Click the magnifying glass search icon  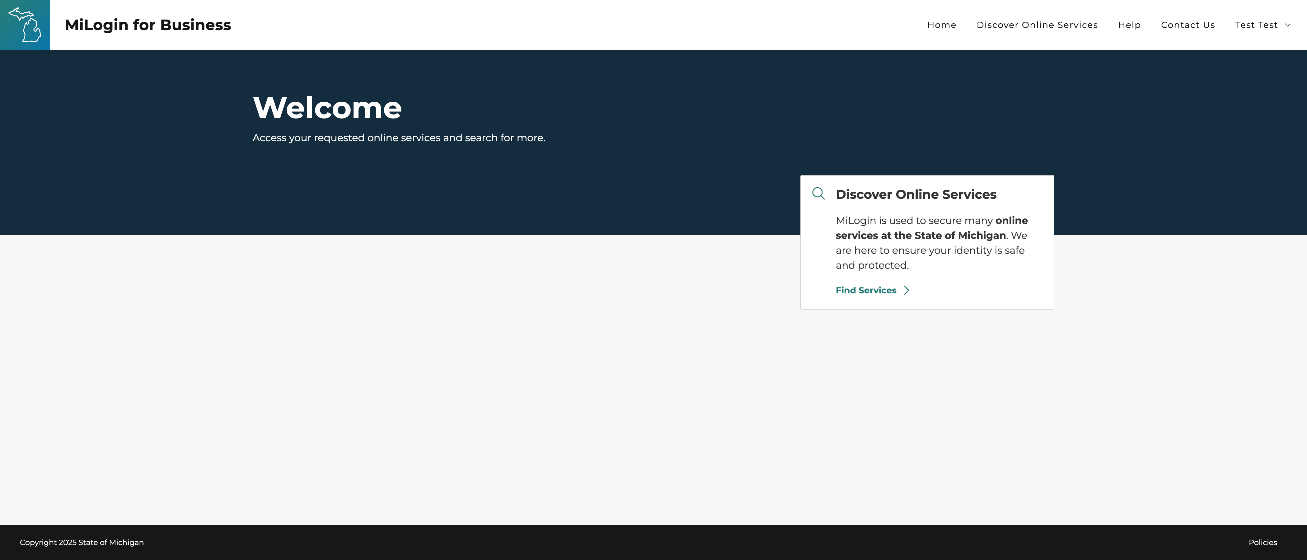tap(818, 193)
